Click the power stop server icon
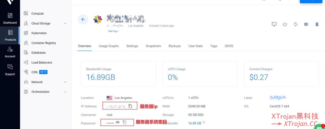Viewport: 325px width, 129px height. pyautogui.click(x=285, y=24)
